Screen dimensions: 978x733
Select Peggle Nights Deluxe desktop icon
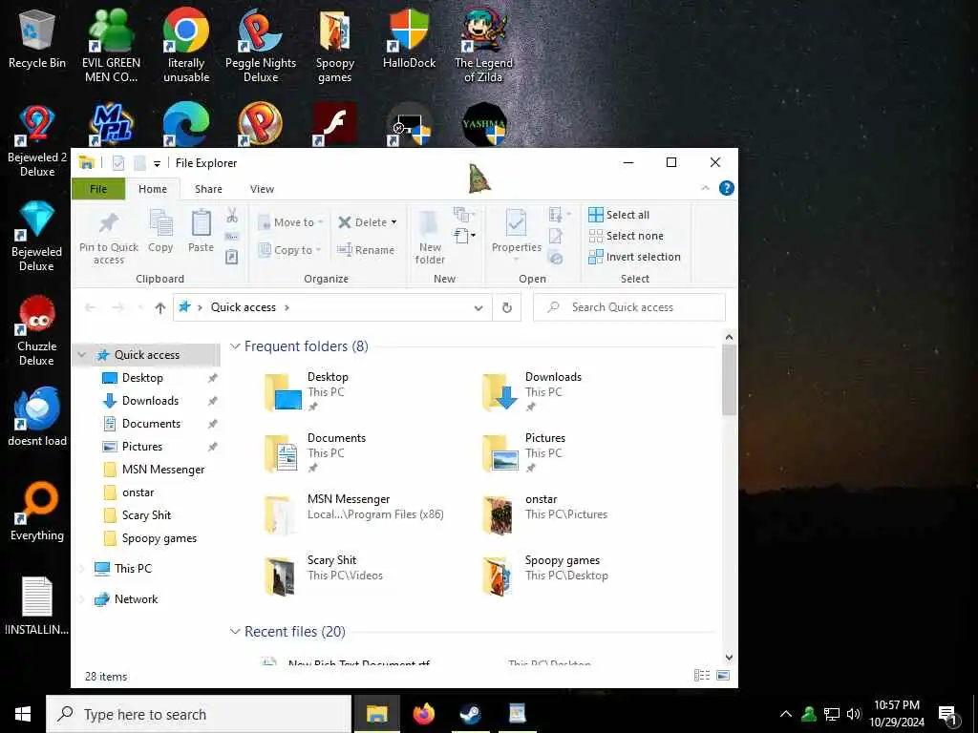point(261,46)
